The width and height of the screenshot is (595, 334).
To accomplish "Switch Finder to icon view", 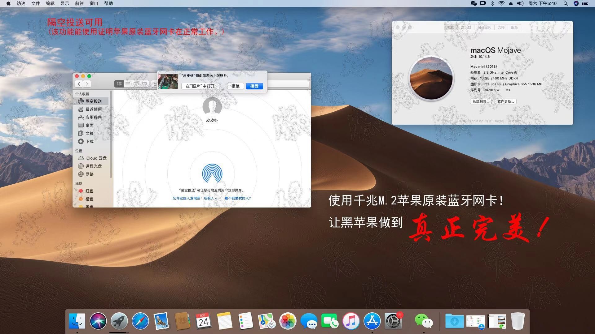I will 119,84.
